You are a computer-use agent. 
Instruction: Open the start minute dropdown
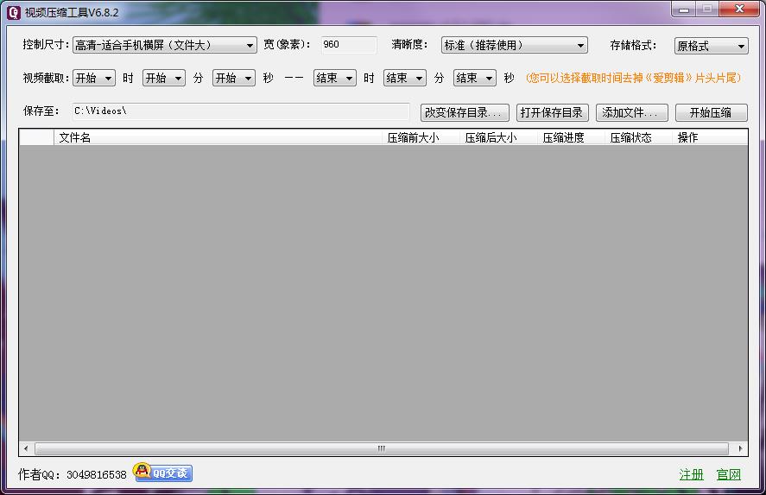[164, 78]
